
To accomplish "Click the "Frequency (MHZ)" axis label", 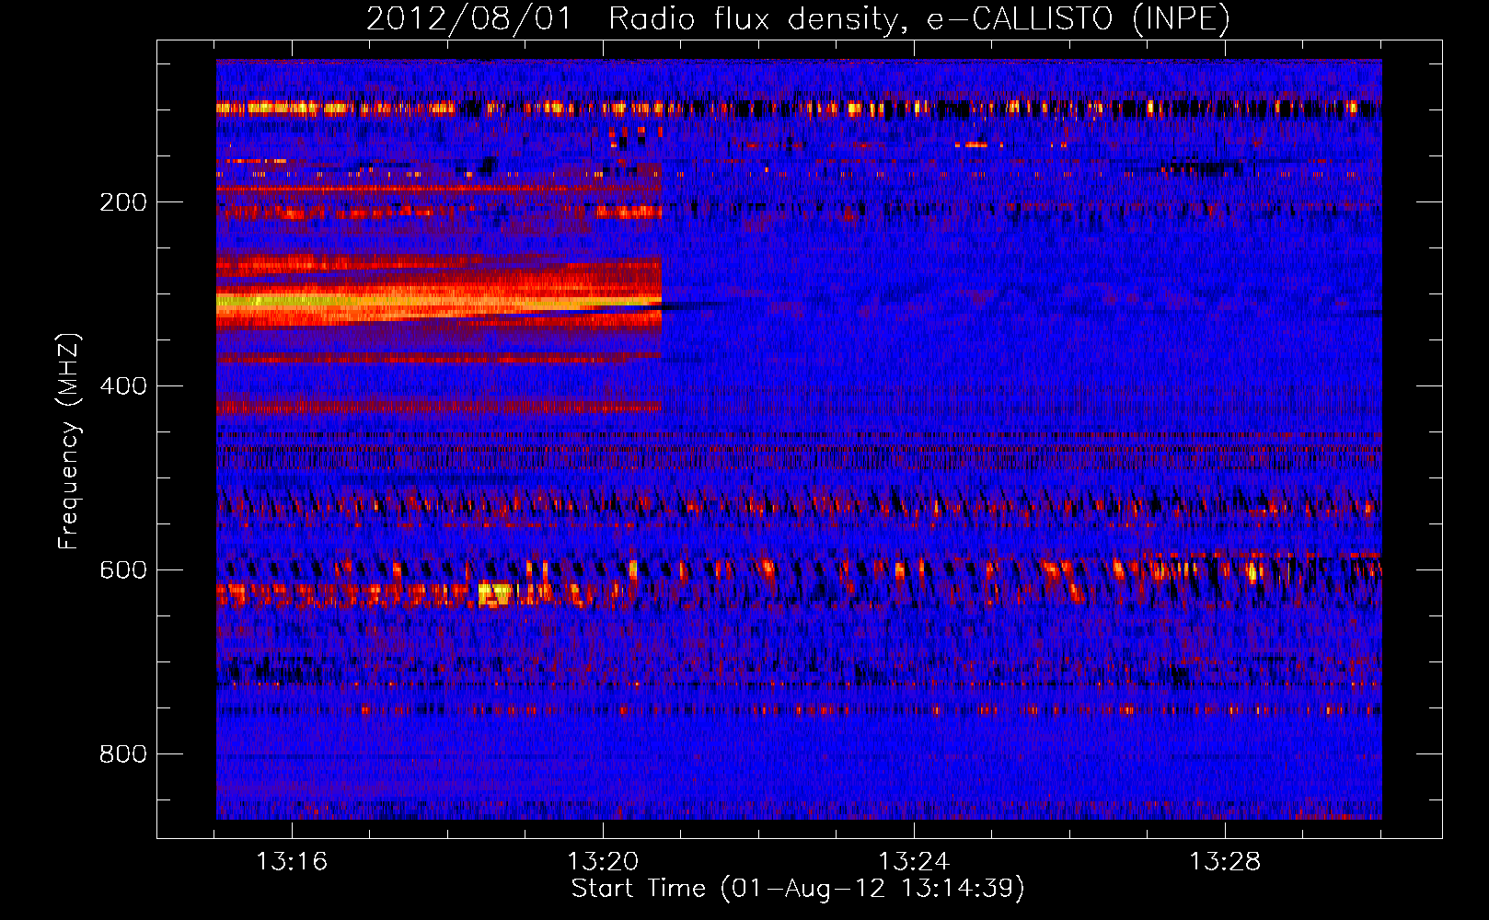I will click(68, 442).
